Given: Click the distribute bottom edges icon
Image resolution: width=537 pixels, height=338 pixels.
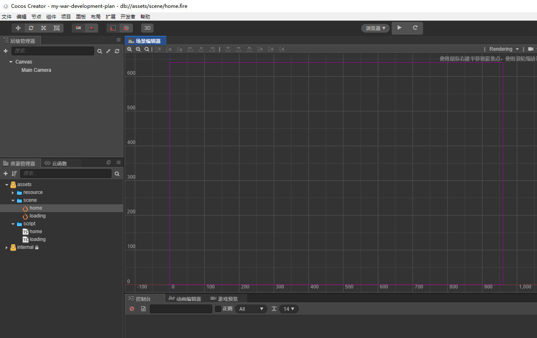Looking at the screenshot, I should tap(249, 49).
